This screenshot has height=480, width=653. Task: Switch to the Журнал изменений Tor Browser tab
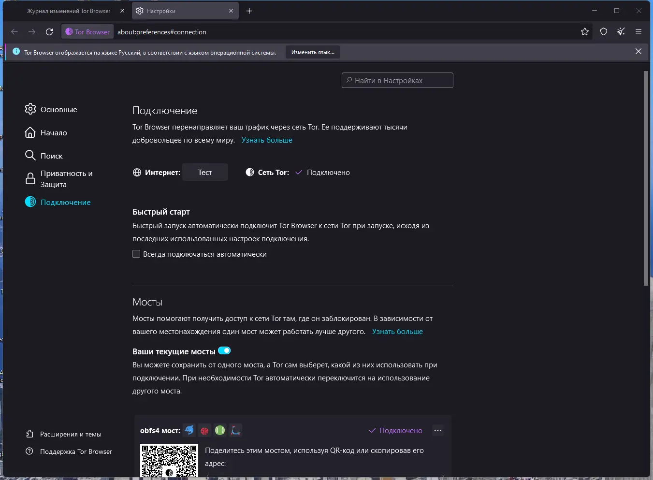point(68,11)
